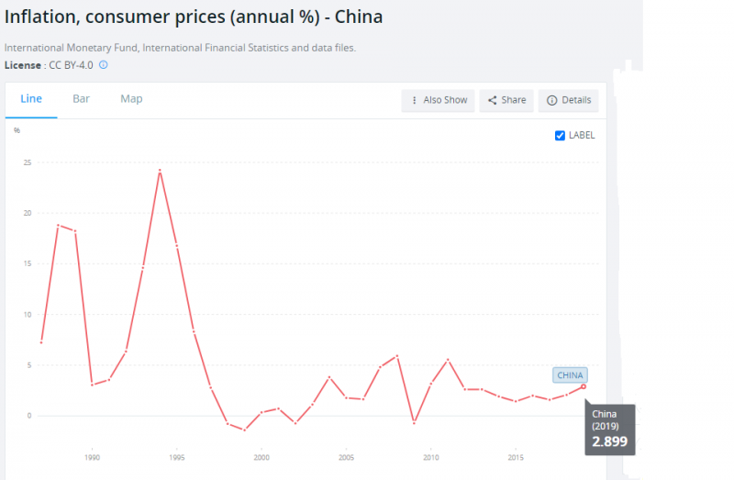Click the chart title about China inflation
Viewport: 734px width, 480px height.
pyautogui.click(x=194, y=17)
